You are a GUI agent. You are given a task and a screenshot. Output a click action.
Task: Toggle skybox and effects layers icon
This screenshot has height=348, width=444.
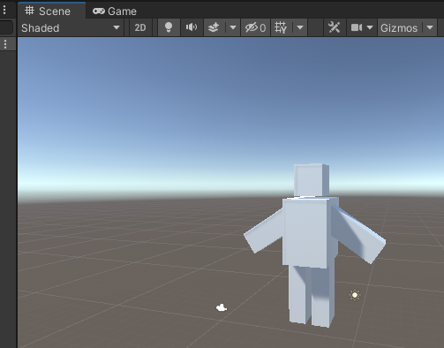coord(214,27)
